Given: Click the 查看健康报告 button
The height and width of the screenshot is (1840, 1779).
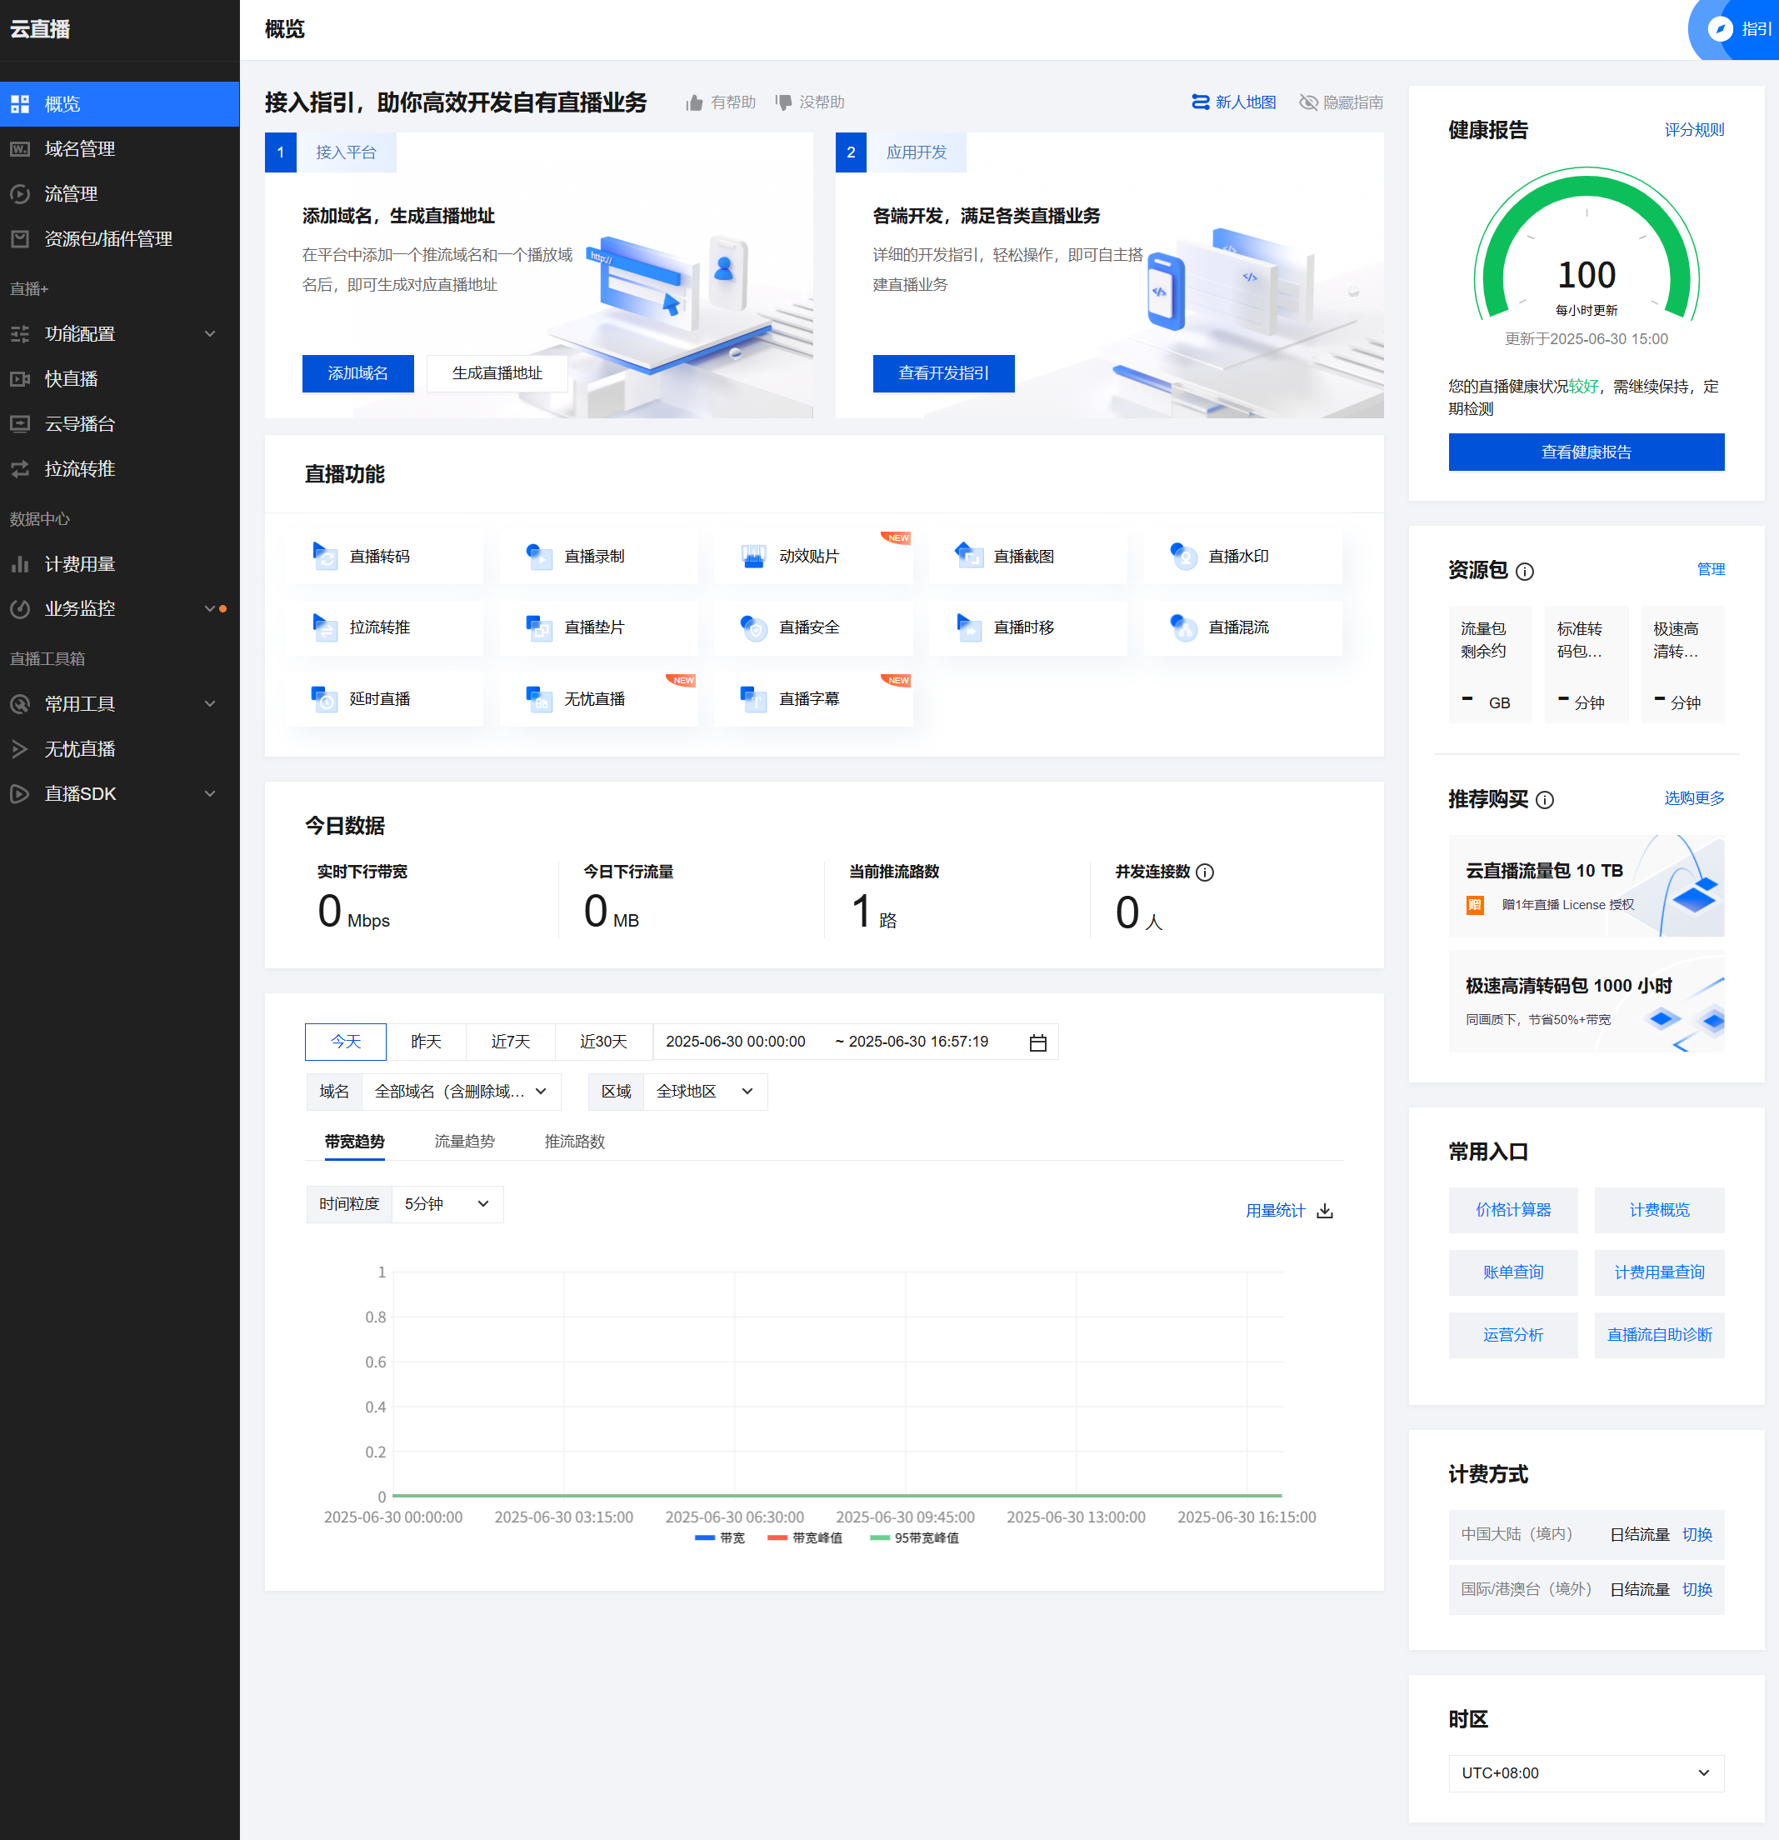Looking at the screenshot, I should click(1585, 452).
